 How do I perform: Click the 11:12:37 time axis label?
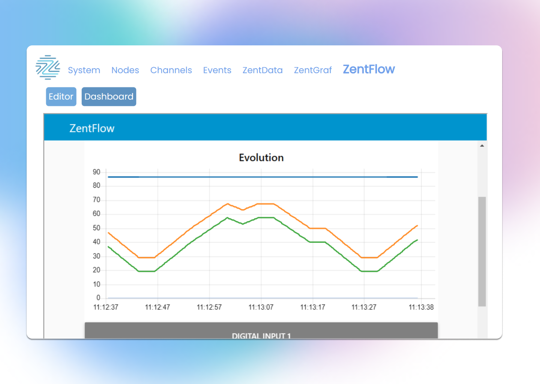tap(106, 307)
